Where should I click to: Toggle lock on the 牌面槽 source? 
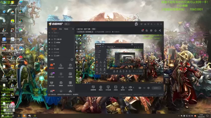coord(52,42)
